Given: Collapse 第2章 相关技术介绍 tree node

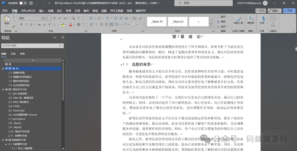Looking at the screenshot, I should point(3,89).
